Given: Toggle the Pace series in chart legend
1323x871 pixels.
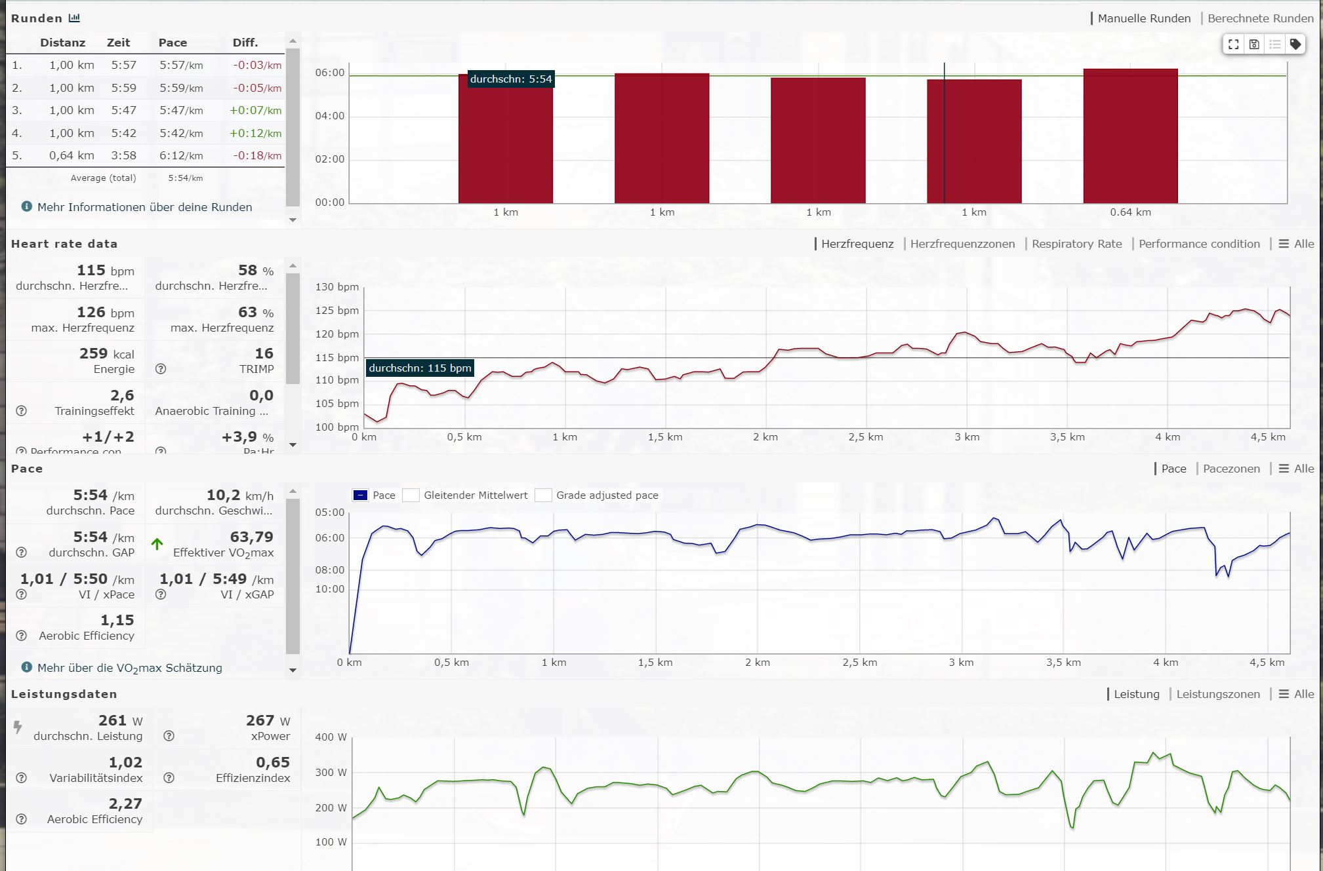Looking at the screenshot, I should click(361, 495).
